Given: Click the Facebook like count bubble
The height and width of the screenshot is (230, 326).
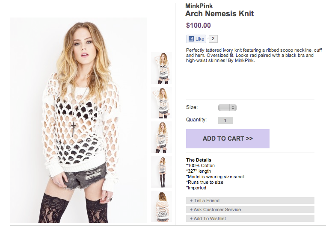Looking at the screenshot, I should coord(213,39).
